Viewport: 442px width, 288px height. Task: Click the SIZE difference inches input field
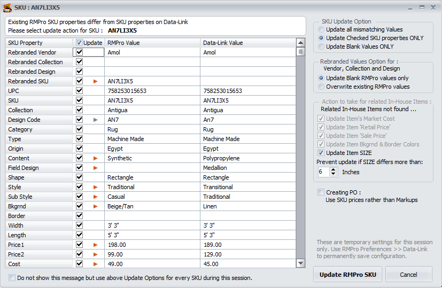323,172
